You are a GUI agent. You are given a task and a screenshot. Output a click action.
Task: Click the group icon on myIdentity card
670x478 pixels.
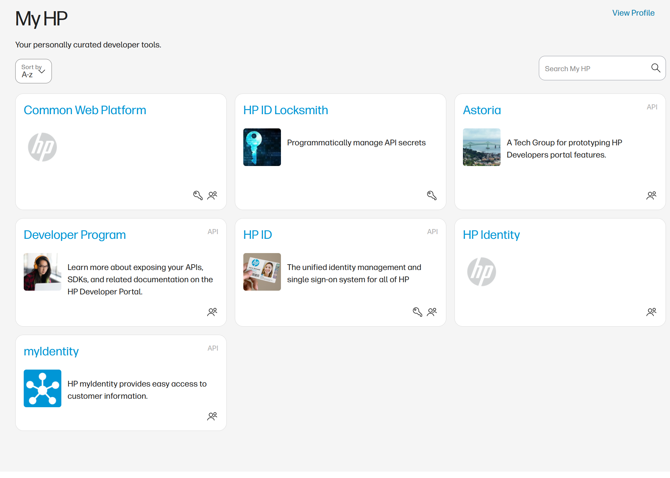click(x=212, y=416)
